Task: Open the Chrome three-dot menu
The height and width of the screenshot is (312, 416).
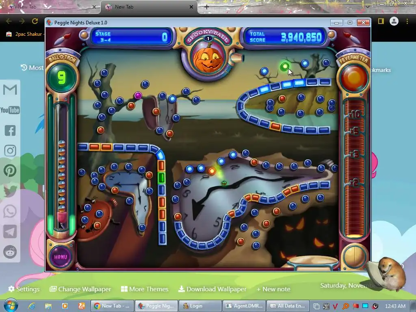Action: 407,21
